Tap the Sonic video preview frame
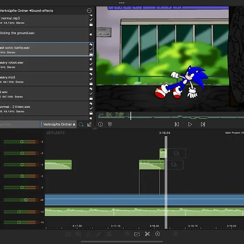This screenshot has width=244, height=244. (170, 59)
